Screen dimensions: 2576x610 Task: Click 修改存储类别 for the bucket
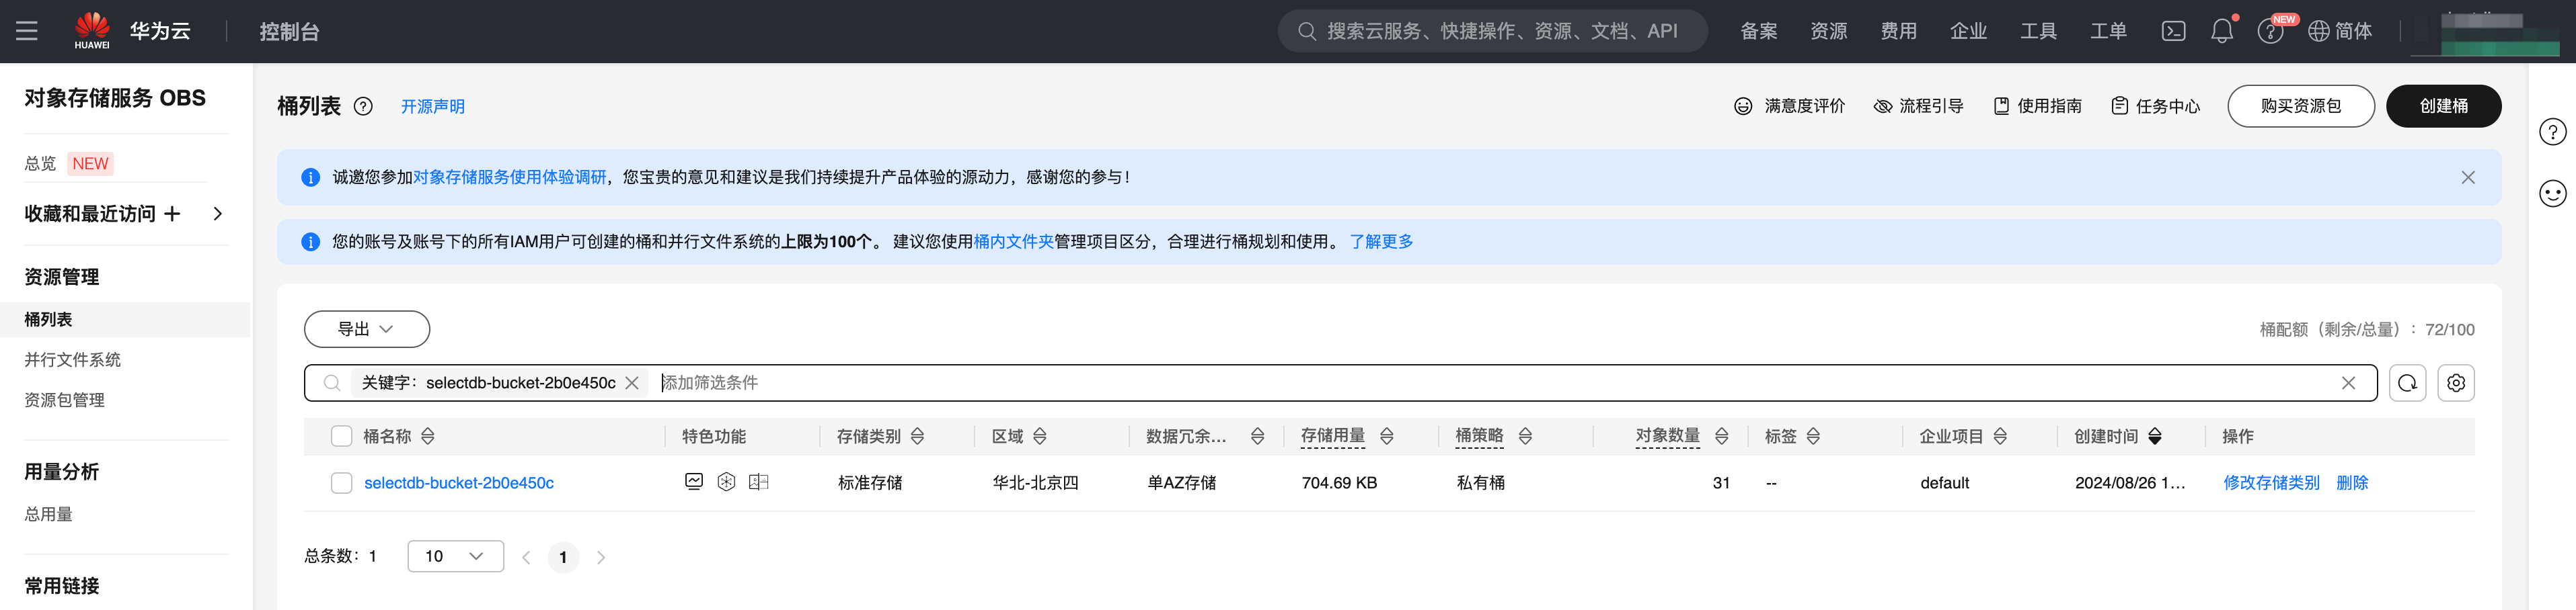point(2271,483)
